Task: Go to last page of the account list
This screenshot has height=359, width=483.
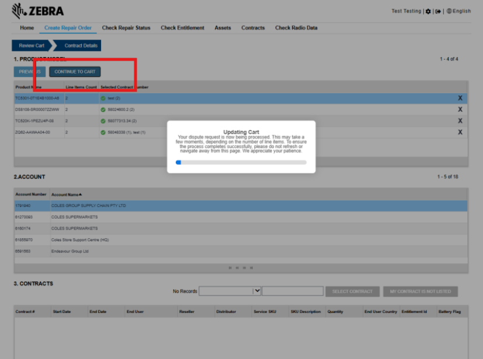Action: coord(251,268)
